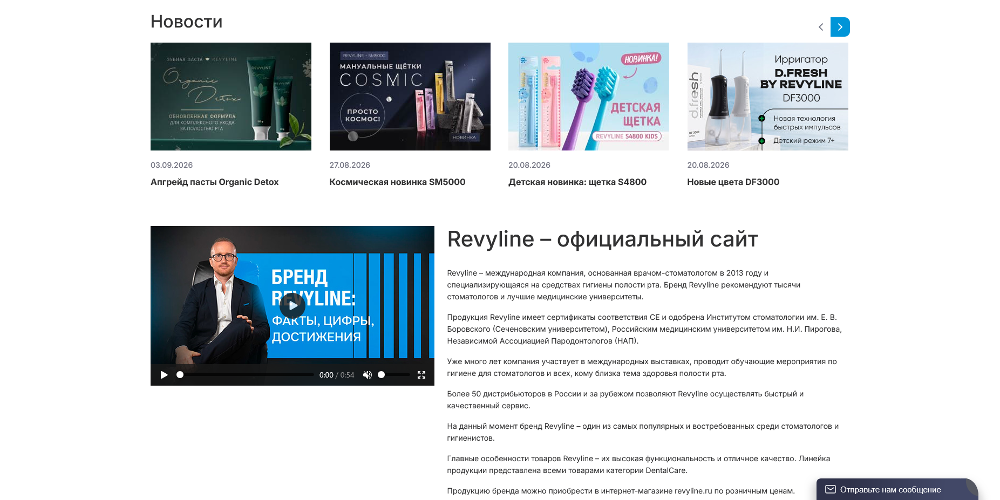
Task: Click date 27.08.2026 under Cosmic news
Action: [350, 165]
